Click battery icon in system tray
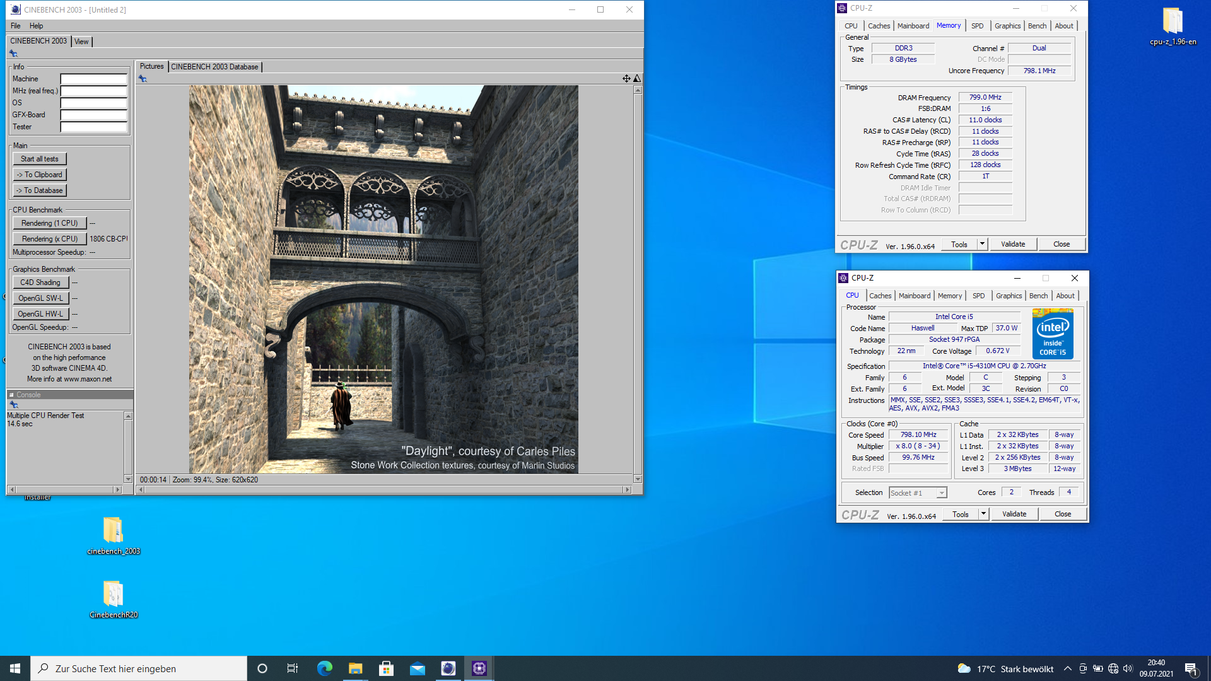Image resolution: width=1211 pixels, height=681 pixels. point(1098,668)
